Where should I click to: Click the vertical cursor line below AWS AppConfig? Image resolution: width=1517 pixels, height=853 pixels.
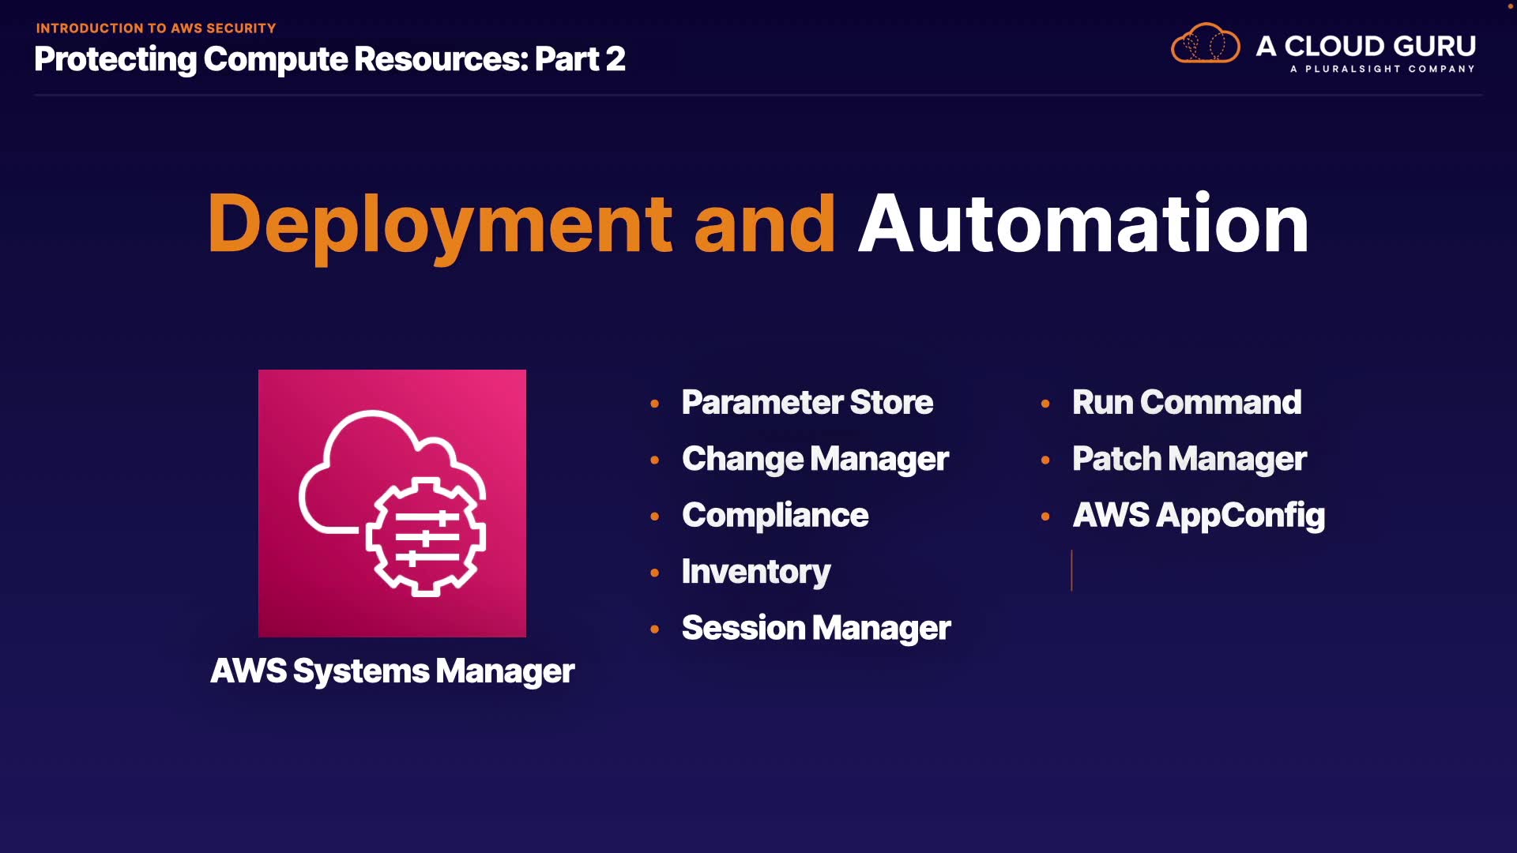pos(1071,570)
